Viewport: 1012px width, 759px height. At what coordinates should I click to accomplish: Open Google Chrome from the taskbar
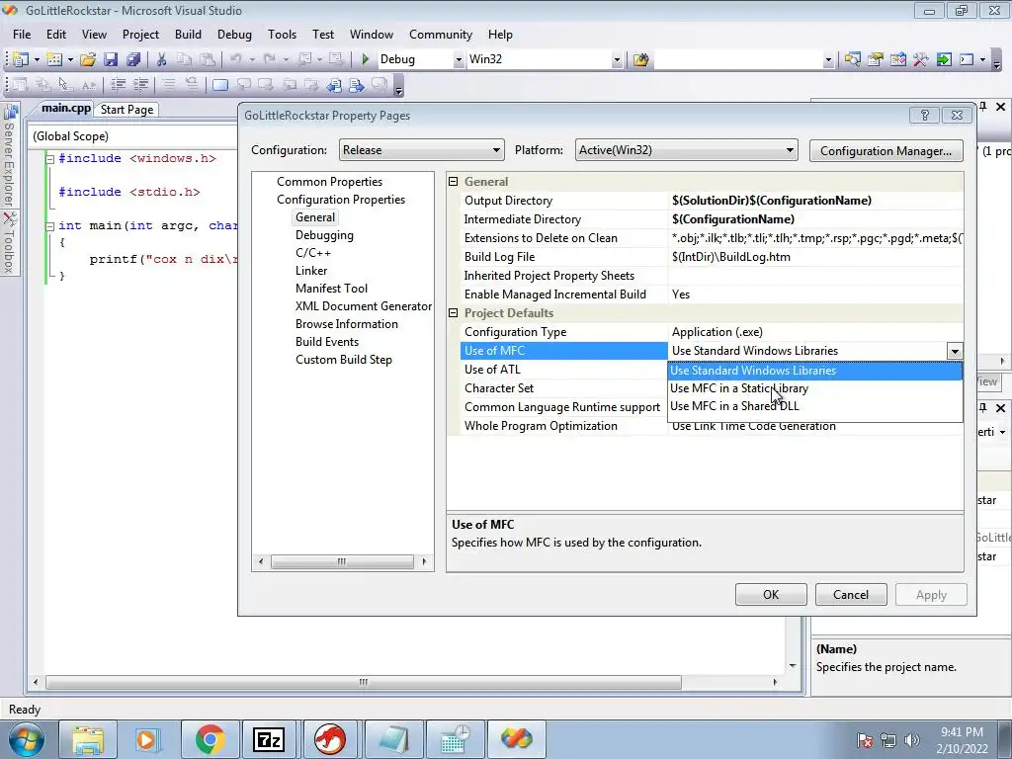click(210, 739)
